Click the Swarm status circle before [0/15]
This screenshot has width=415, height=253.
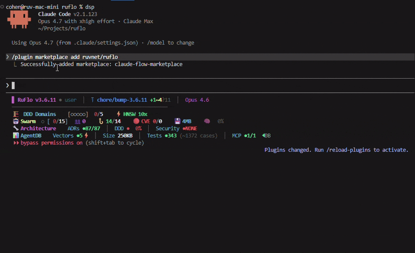click(x=43, y=122)
